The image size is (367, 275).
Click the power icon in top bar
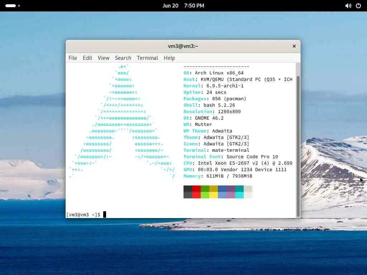tap(358, 6)
